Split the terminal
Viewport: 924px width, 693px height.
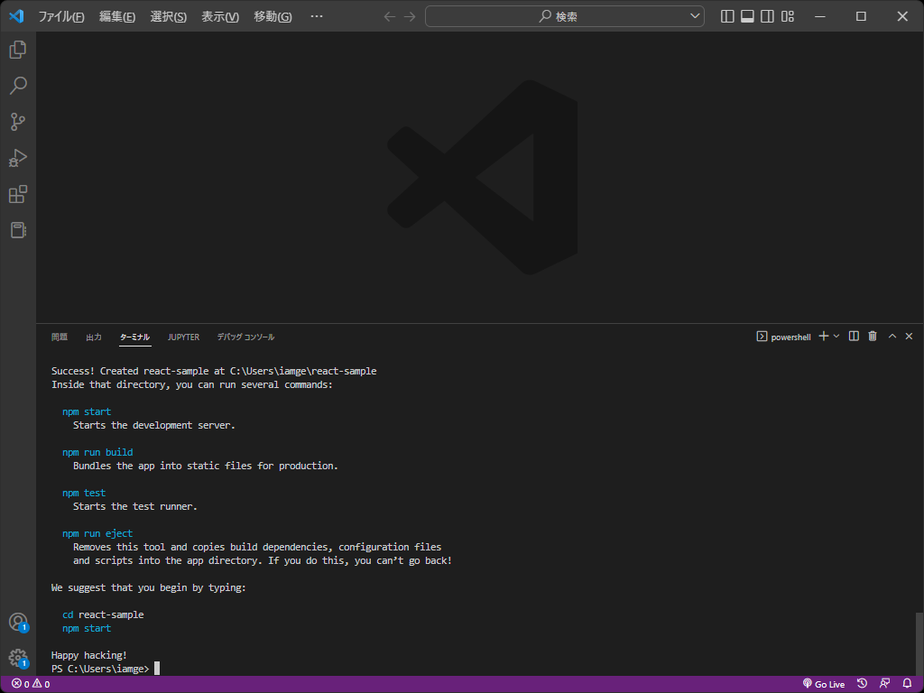854,336
